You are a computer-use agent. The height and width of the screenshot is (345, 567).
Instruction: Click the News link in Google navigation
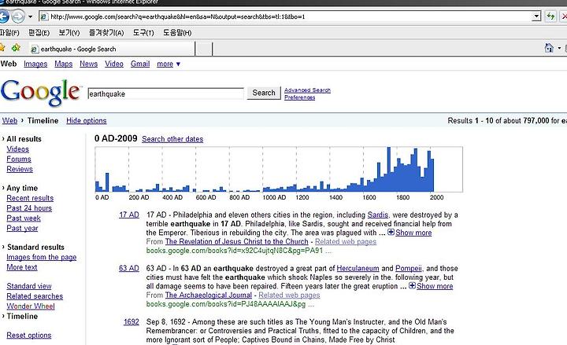tap(88, 64)
